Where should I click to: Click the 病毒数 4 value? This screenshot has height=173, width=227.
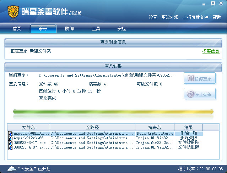click(x=97, y=84)
